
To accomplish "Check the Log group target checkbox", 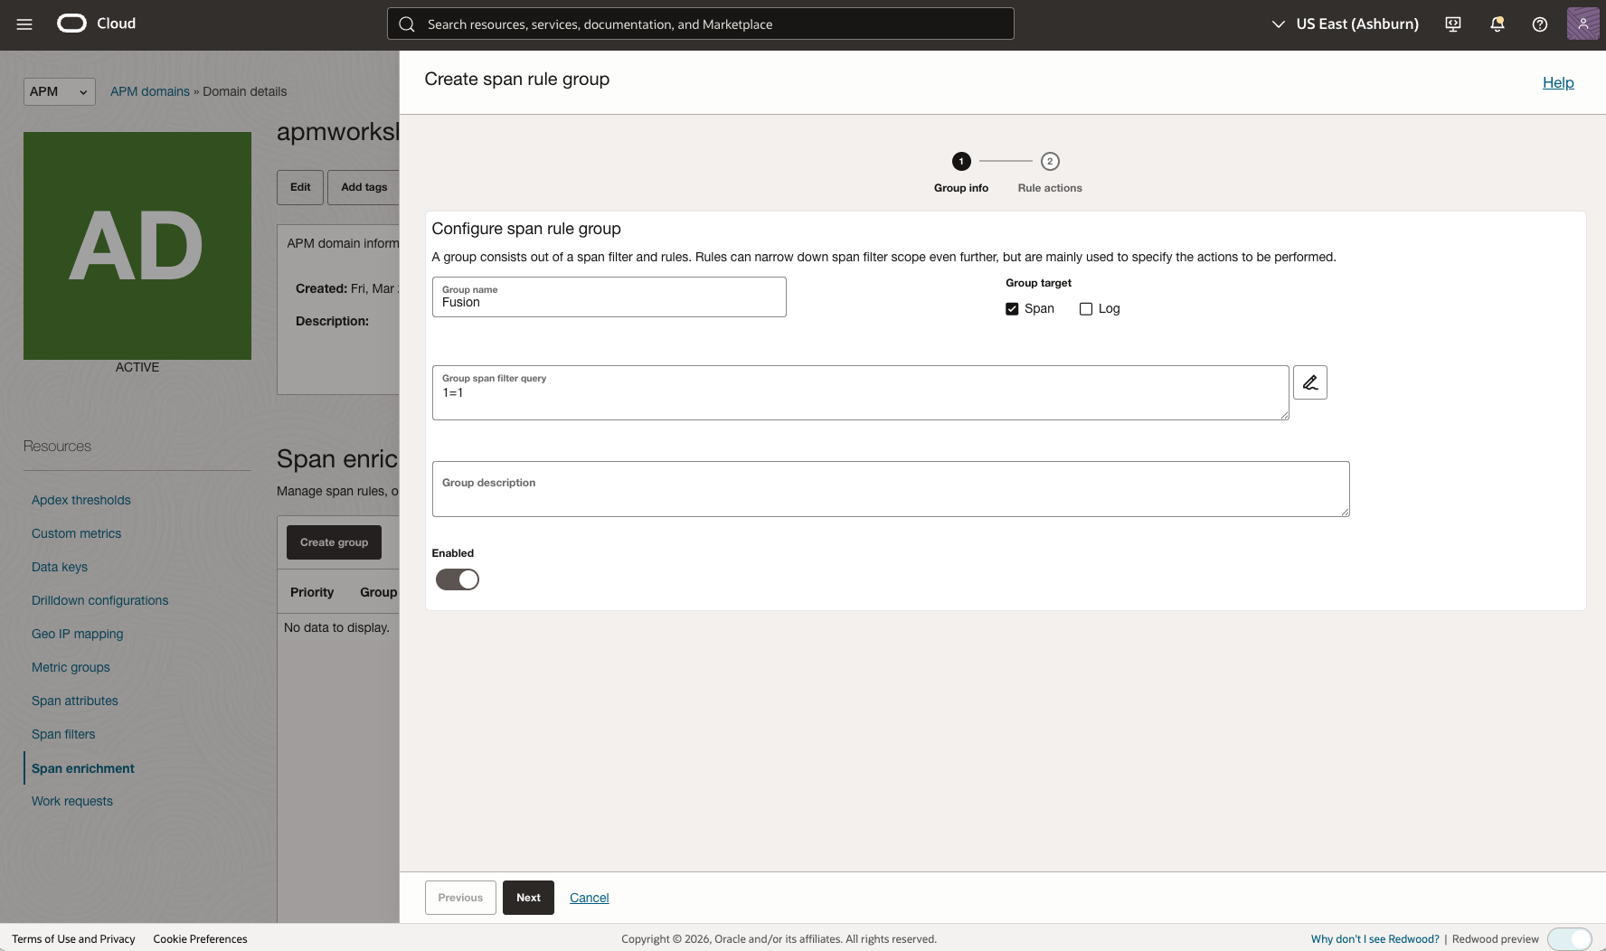I will [1085, 308].
